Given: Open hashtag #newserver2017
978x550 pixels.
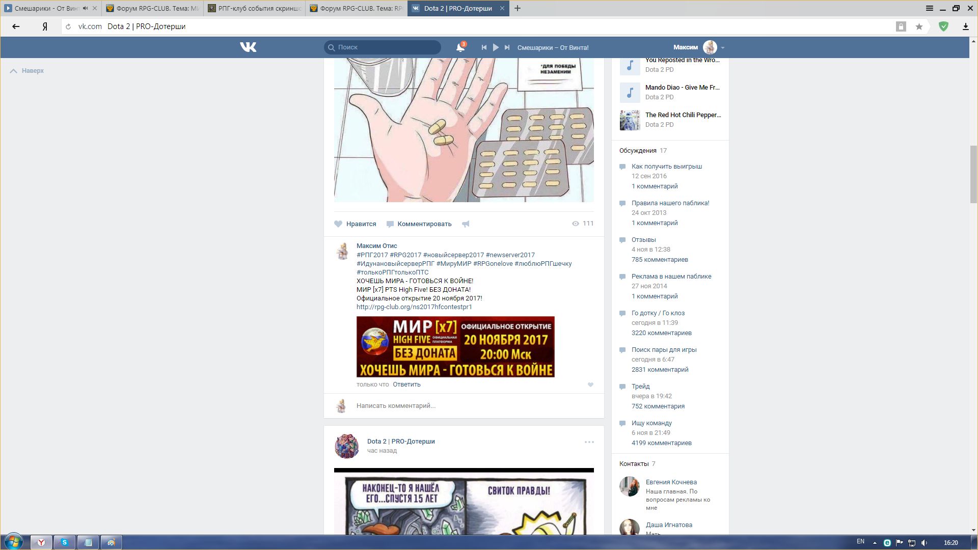Looking at the screenshot, I should (x=510, y=255).
